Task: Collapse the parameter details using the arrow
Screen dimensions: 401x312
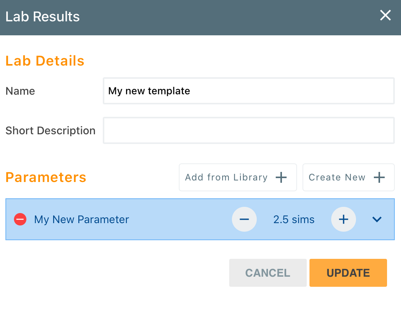Action: [377, 219]
